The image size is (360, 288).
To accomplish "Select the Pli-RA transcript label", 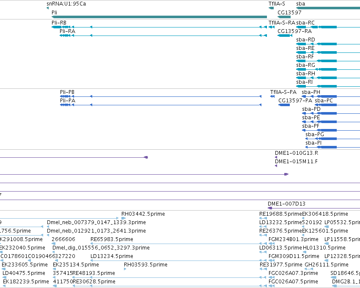I will click(68, 31).
